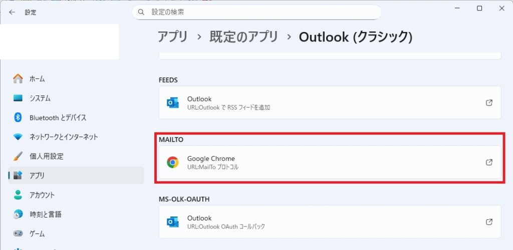Click the 設定の検索 search field
Screen dimensions: 513x250
[261, 12]
